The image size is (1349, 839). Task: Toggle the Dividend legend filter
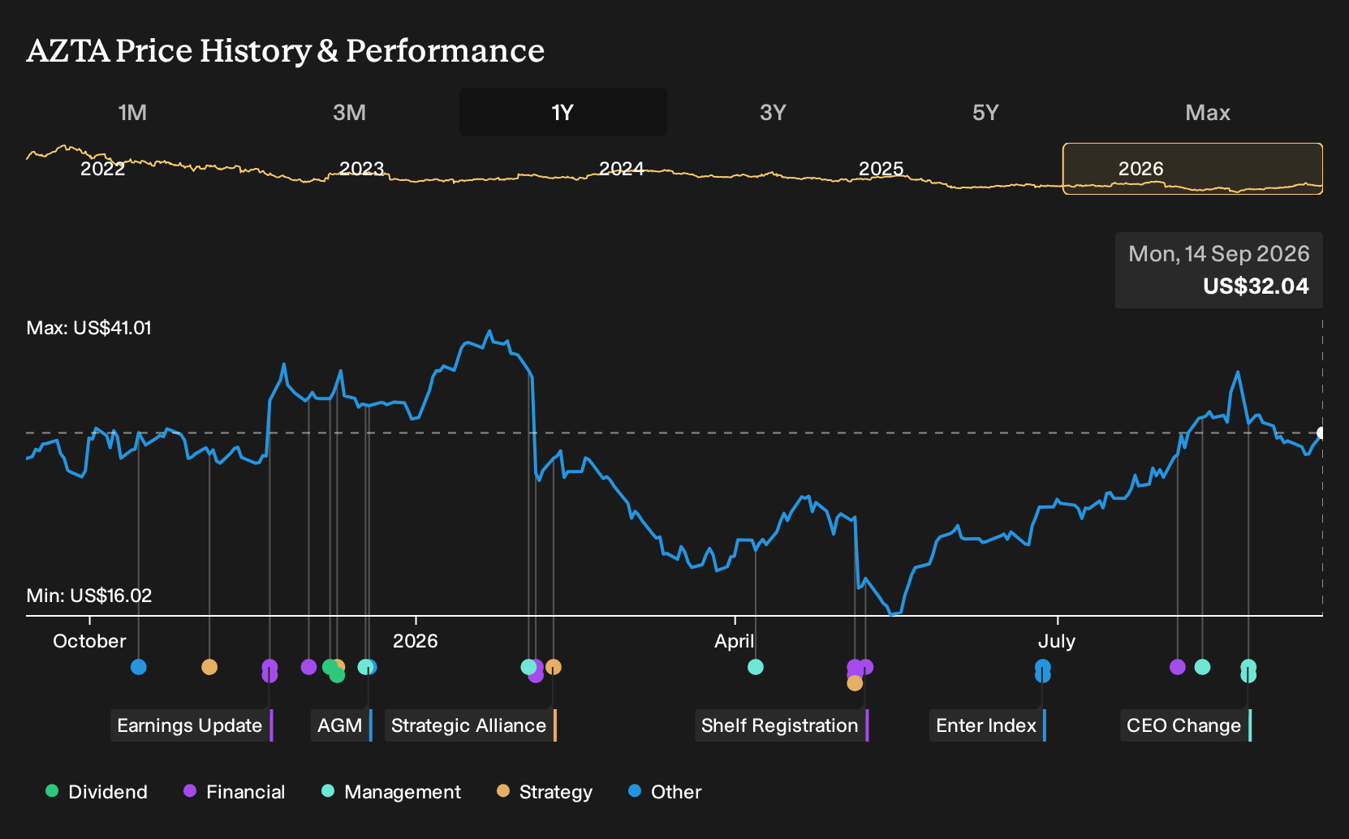97,792
